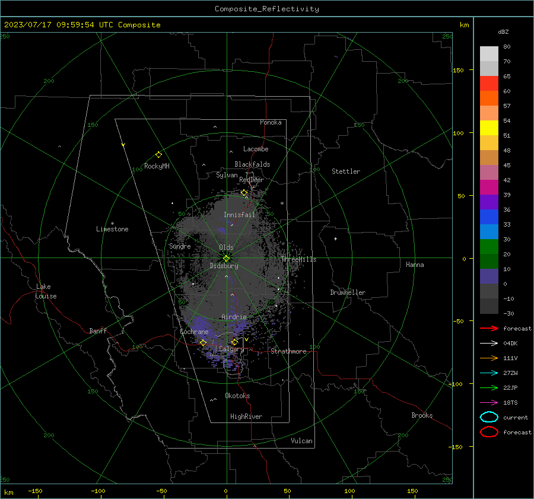The height and width of the screenshot is (499, 534).
Task: Click the red forecast ellipse icon
Action: [x=489, y=432]
